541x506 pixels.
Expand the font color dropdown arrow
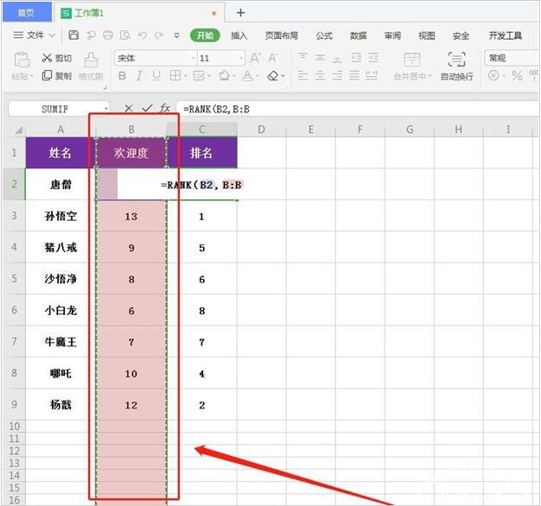pos(258,76)
